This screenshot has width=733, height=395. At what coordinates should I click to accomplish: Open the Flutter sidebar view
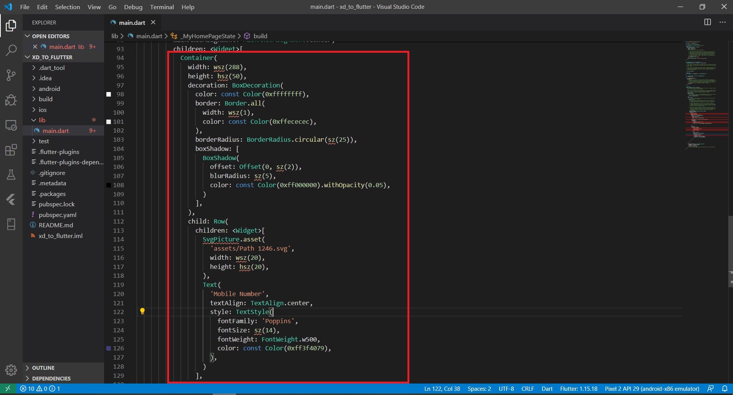coord(11,199)
